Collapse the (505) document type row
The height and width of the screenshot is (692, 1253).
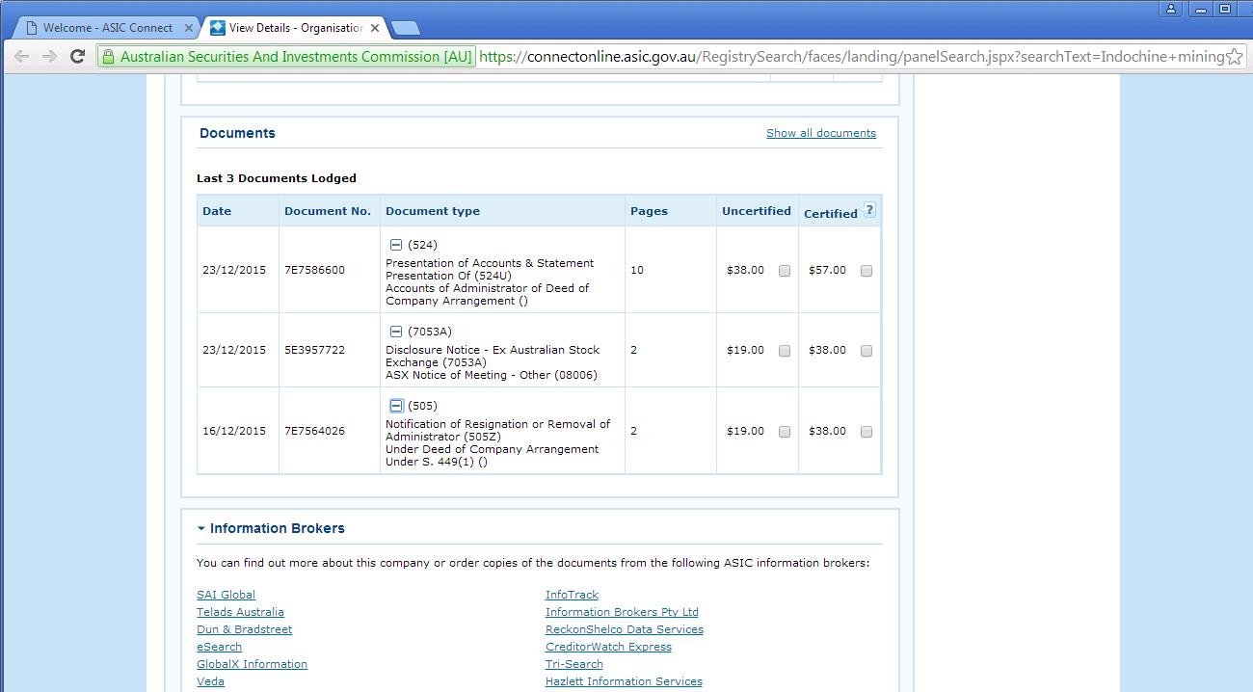[395, 406]
